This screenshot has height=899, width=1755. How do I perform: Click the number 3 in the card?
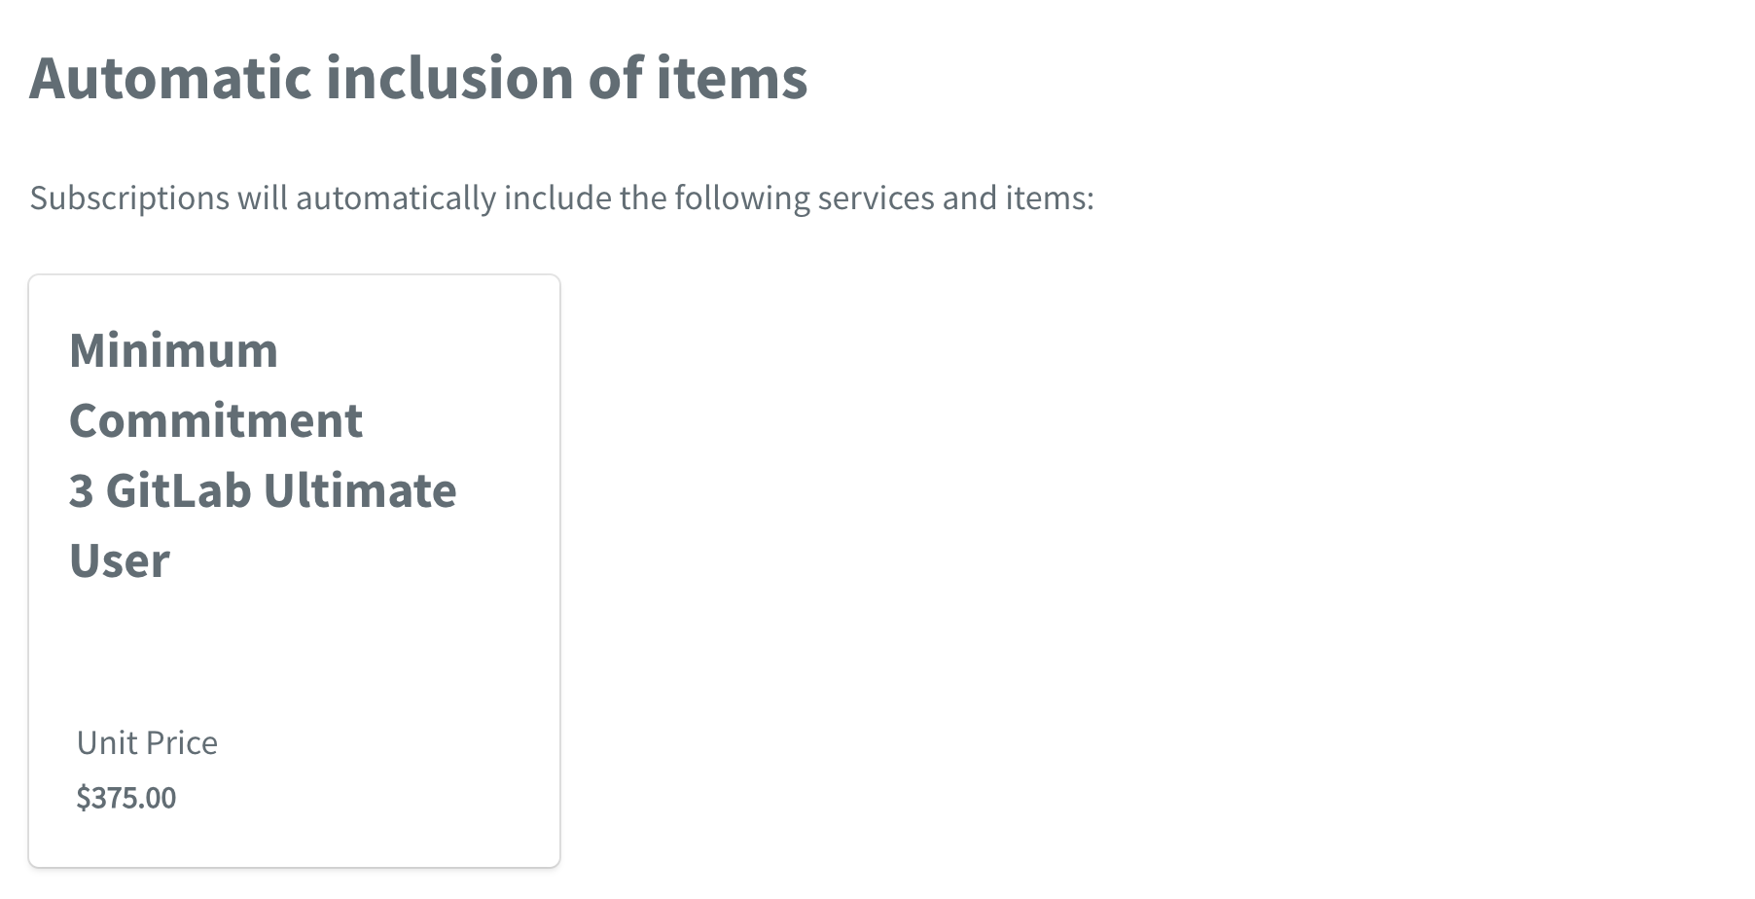point(80,489)
